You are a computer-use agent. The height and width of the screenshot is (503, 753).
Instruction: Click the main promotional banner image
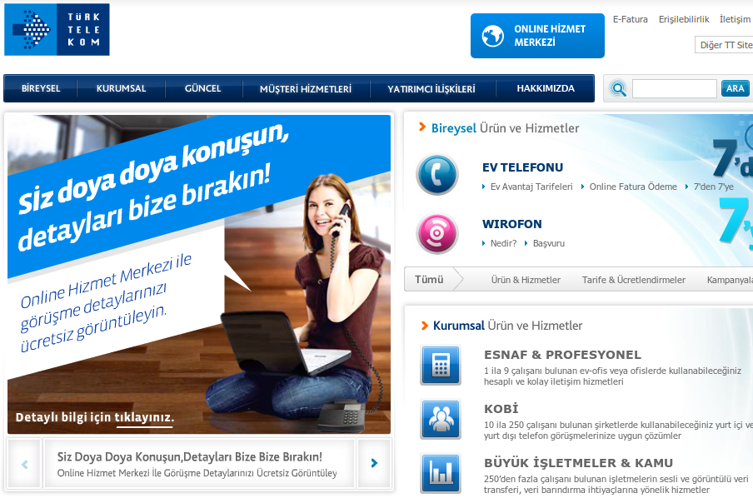point(199,274)
